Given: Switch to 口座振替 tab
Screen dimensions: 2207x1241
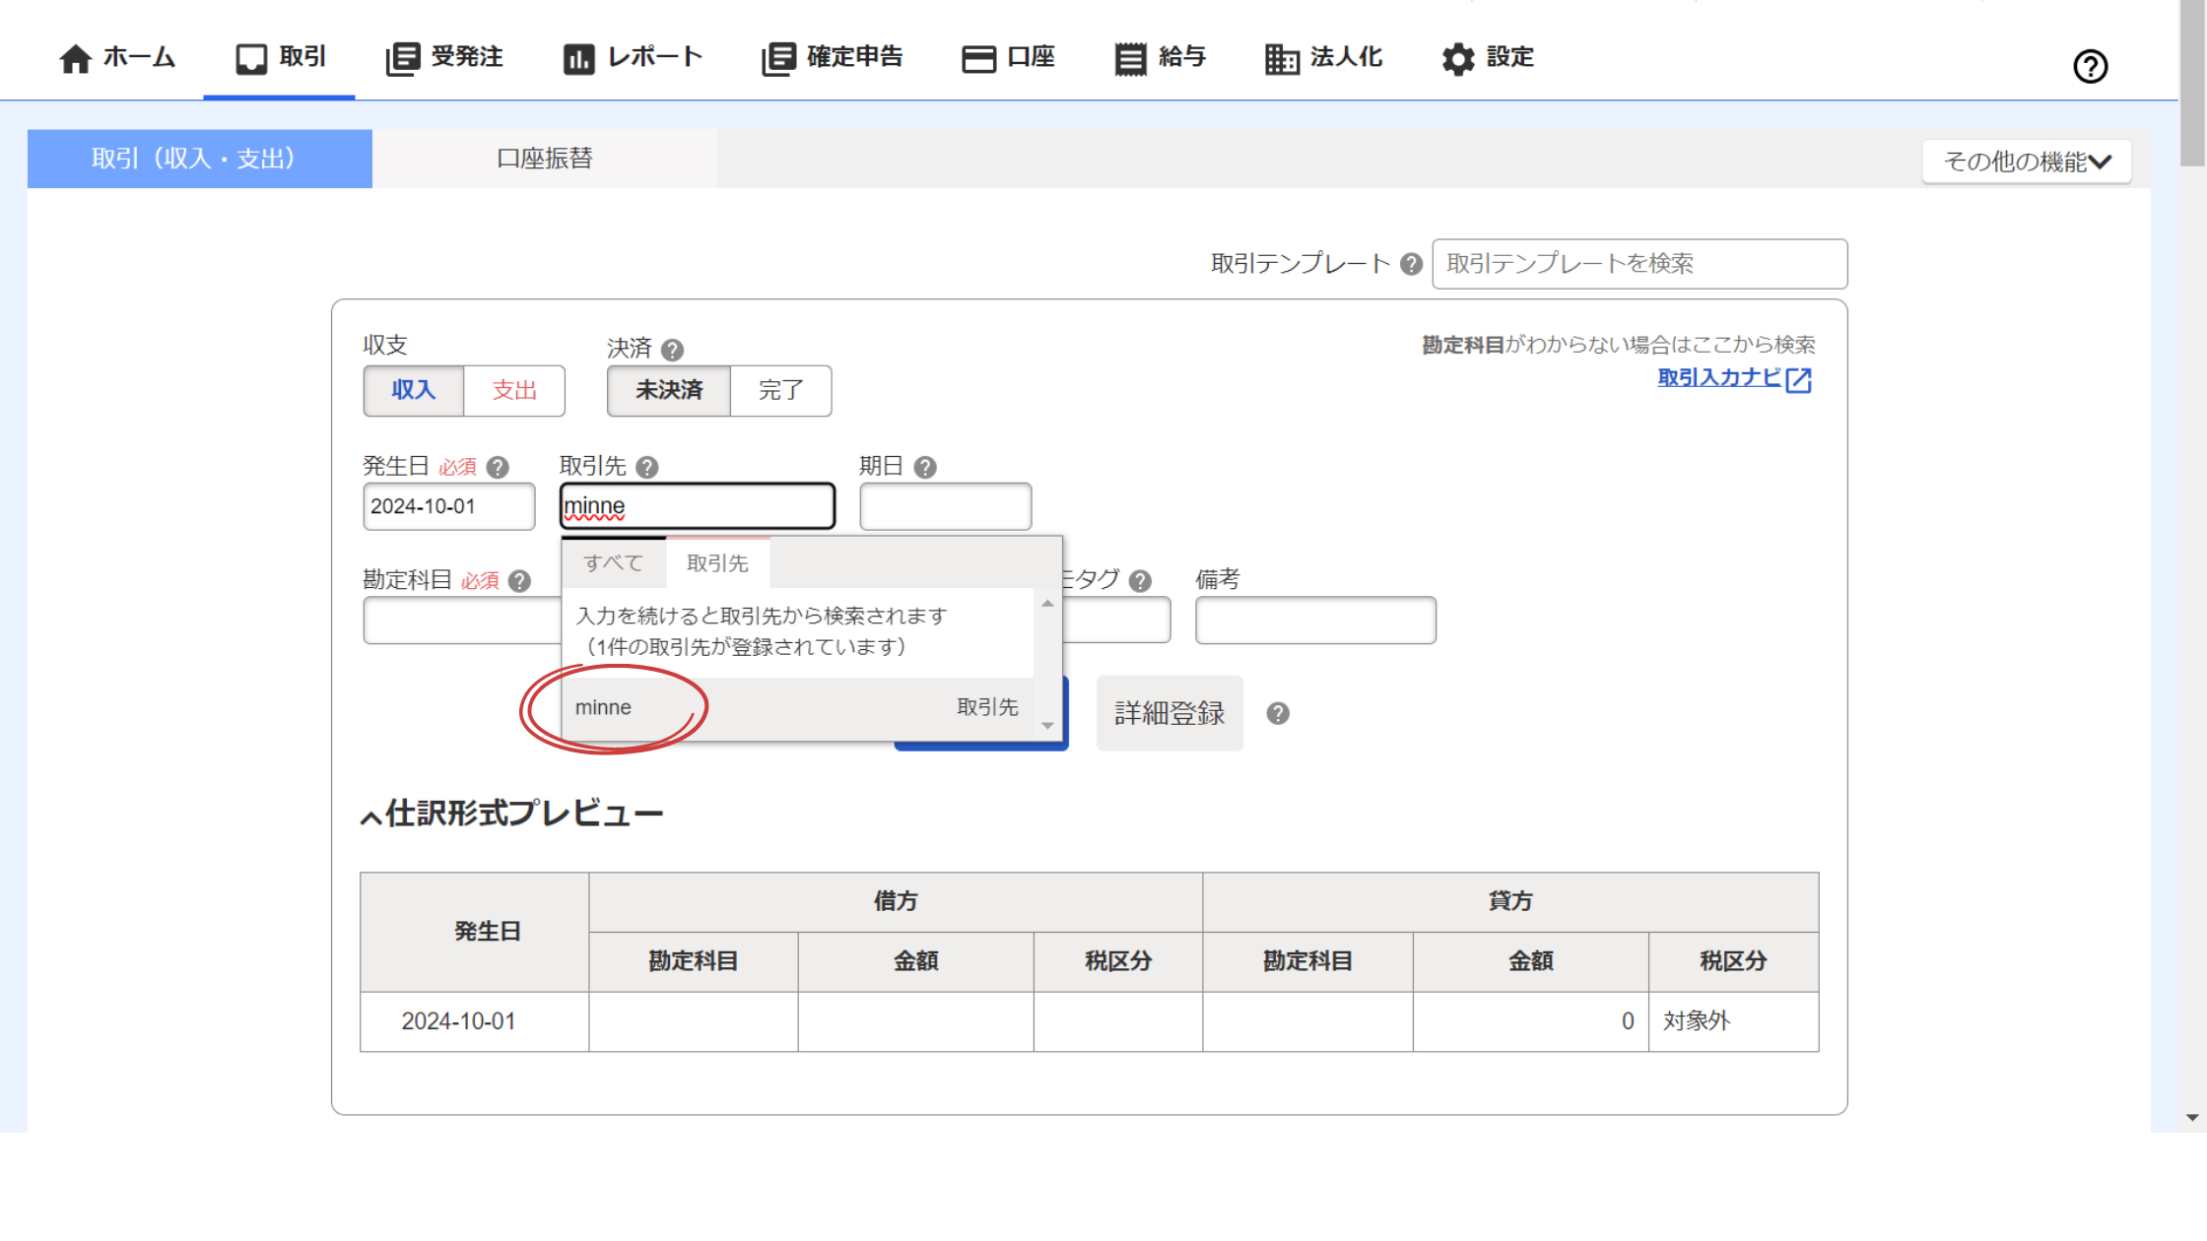Looking at the screenshot, I should click(x=544, y=159).
